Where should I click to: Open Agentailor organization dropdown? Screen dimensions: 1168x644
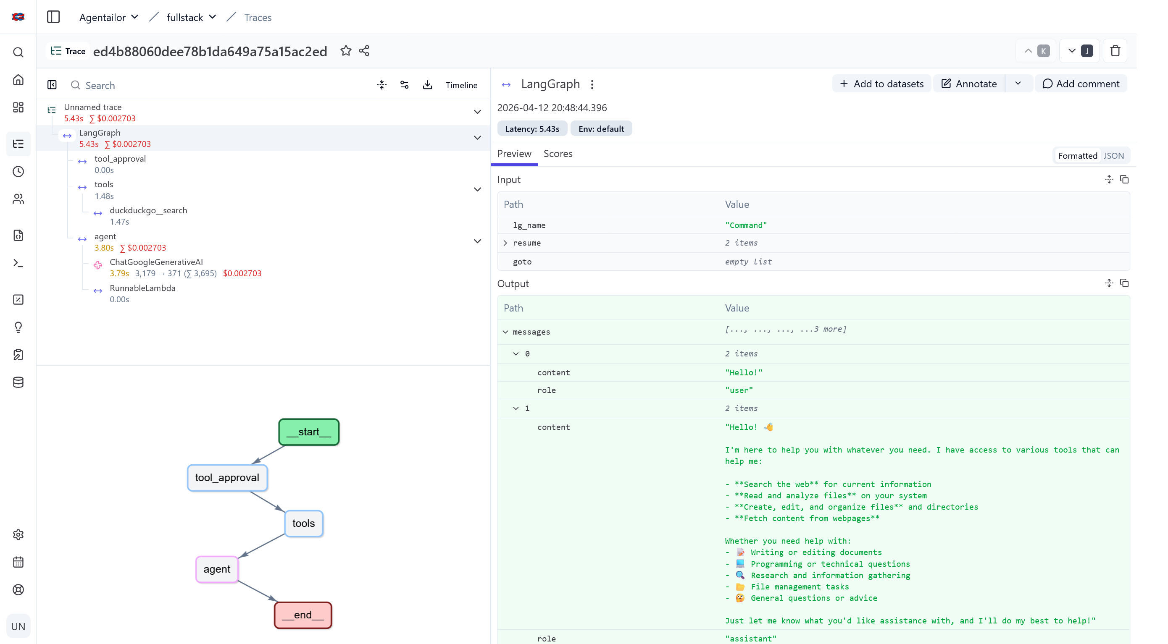click(x=109, y=17)
